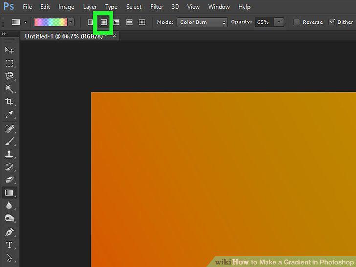This screenshot has width=356, height=267.
Task: Open the Edit menu
Action: (x=45, y=7)
